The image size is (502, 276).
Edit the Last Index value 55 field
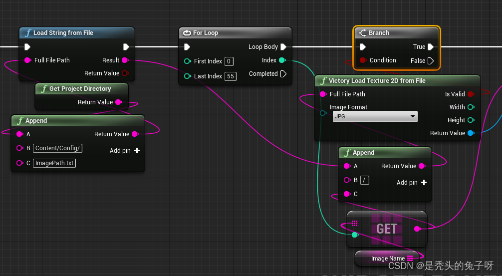coord(231,76)
